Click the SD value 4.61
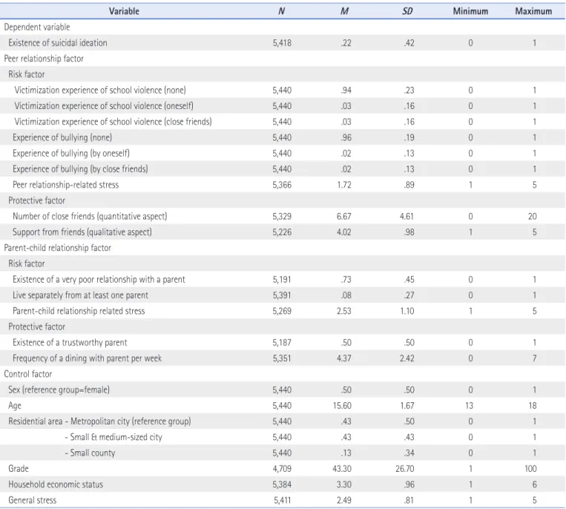566x509 pixels. (x=407, y=216)
